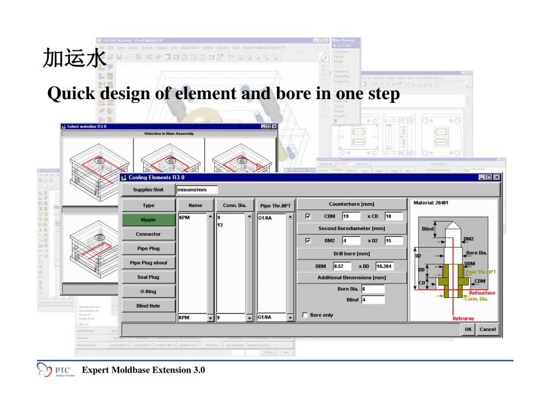Click the Name list scroll-up arrow
Viewport: 555px width, 416px height.
211,216
